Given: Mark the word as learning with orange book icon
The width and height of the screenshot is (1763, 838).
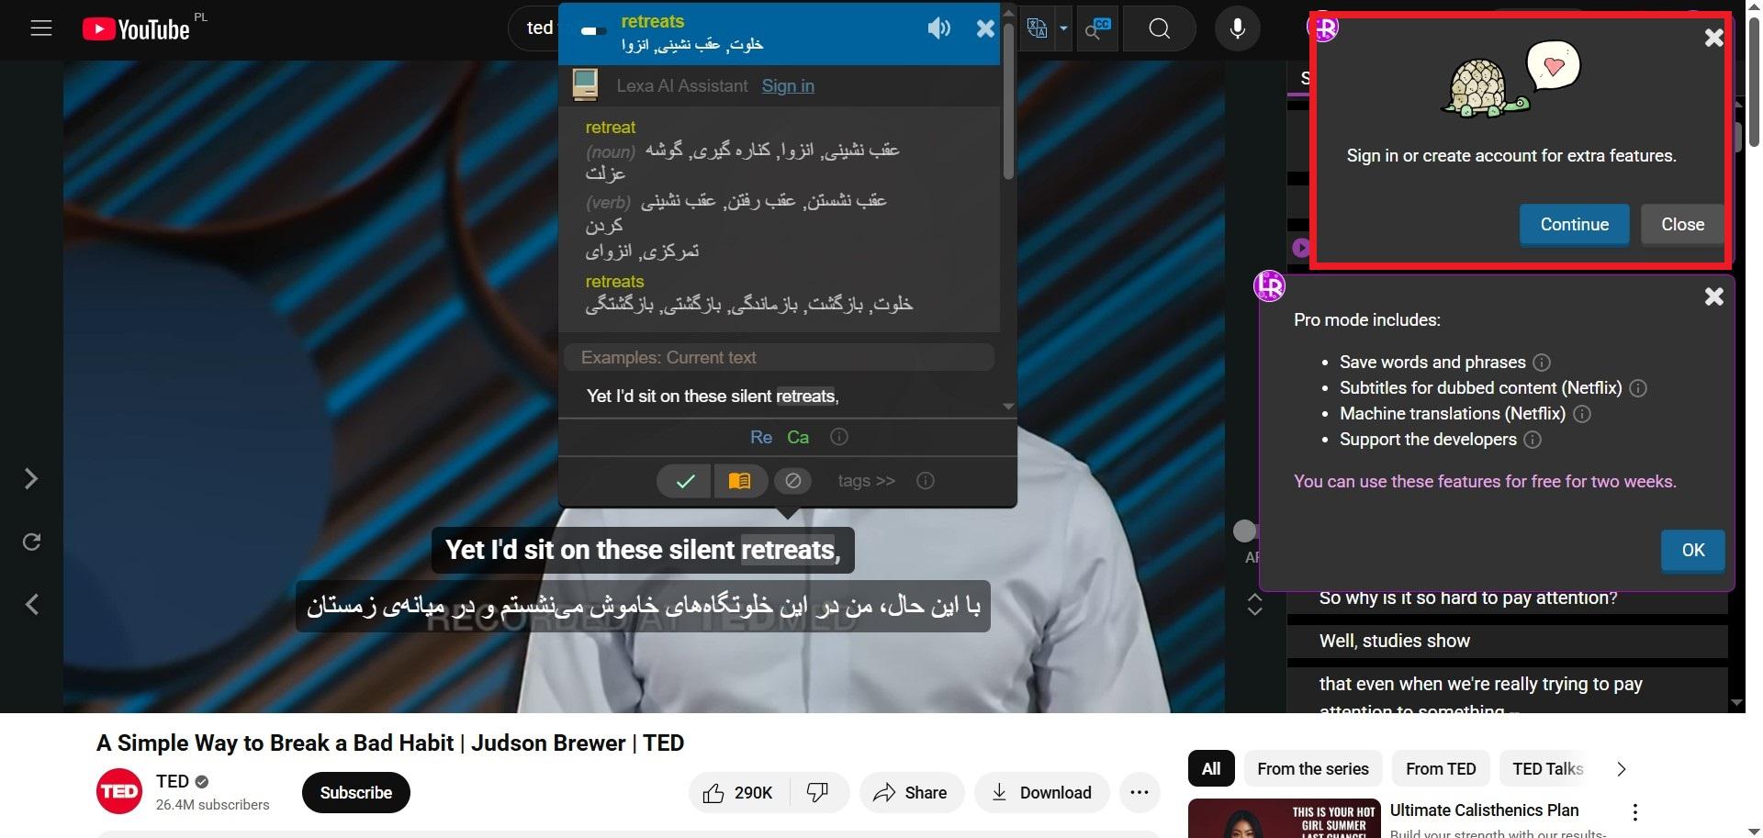Looking at the screenshot, I should pos(740,481).
